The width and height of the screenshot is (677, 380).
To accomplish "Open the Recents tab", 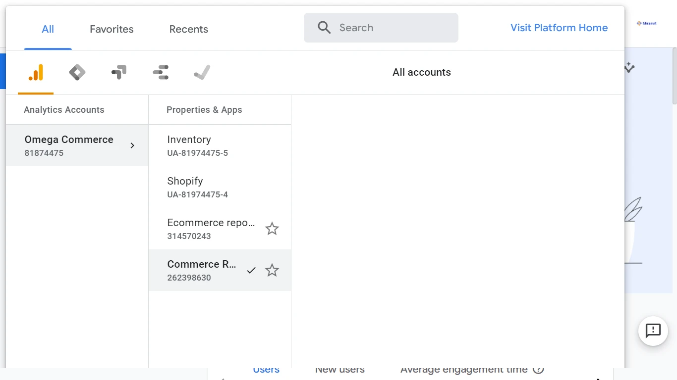I will [188, 29].
